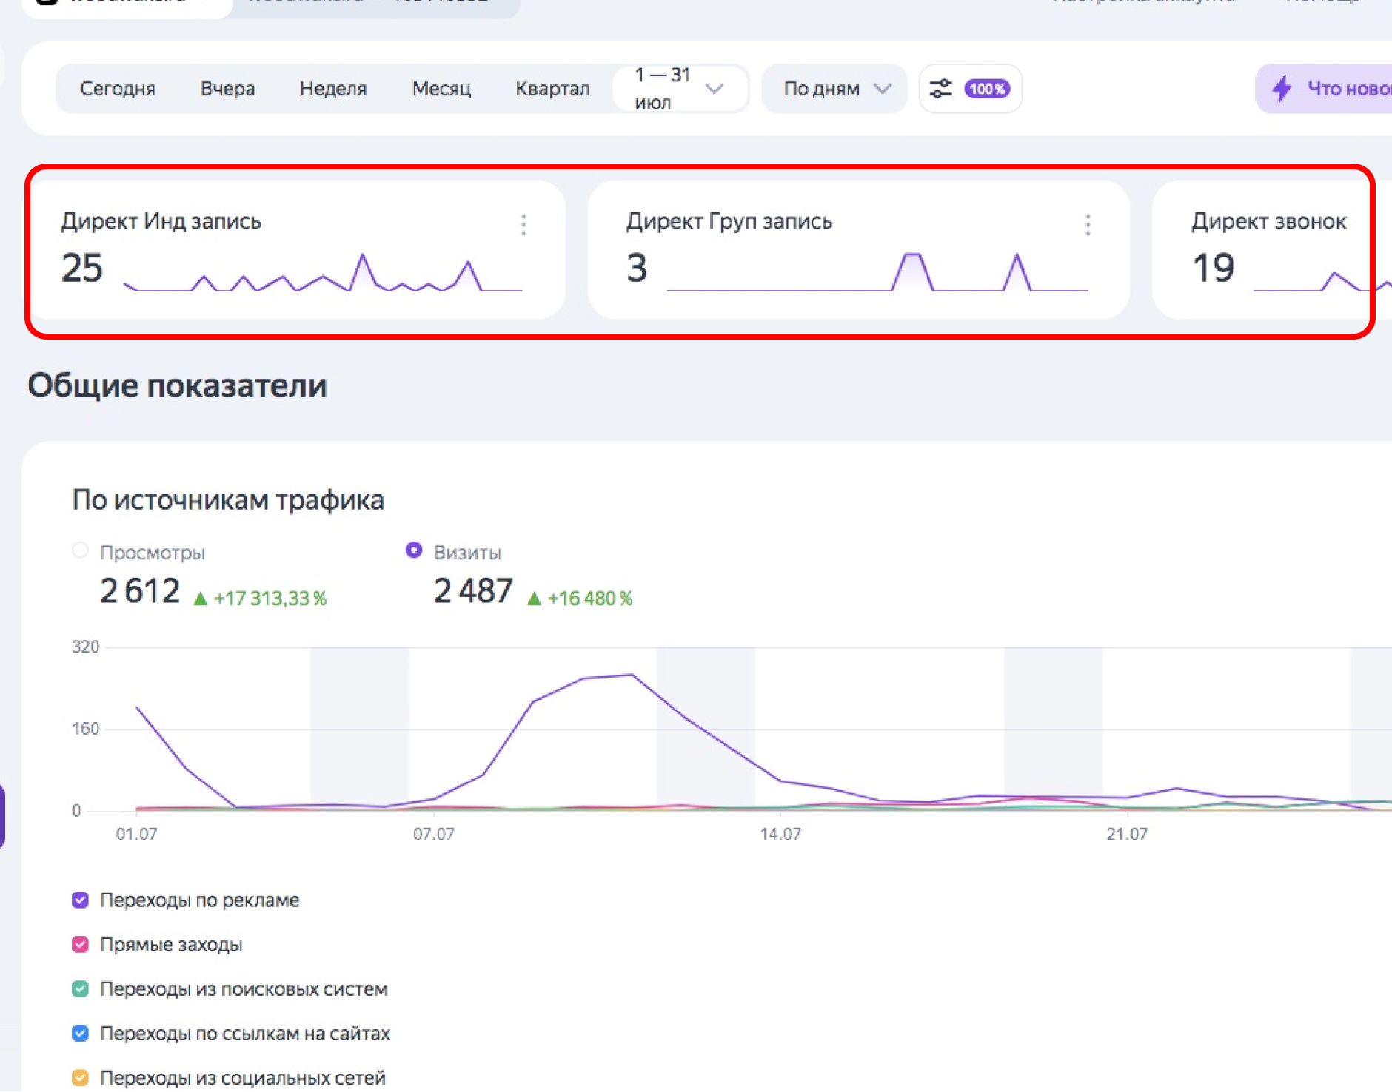Open the По дням grouping dropdown
The height and width of the screenshot is (1092, 1392).
[834, 89]
